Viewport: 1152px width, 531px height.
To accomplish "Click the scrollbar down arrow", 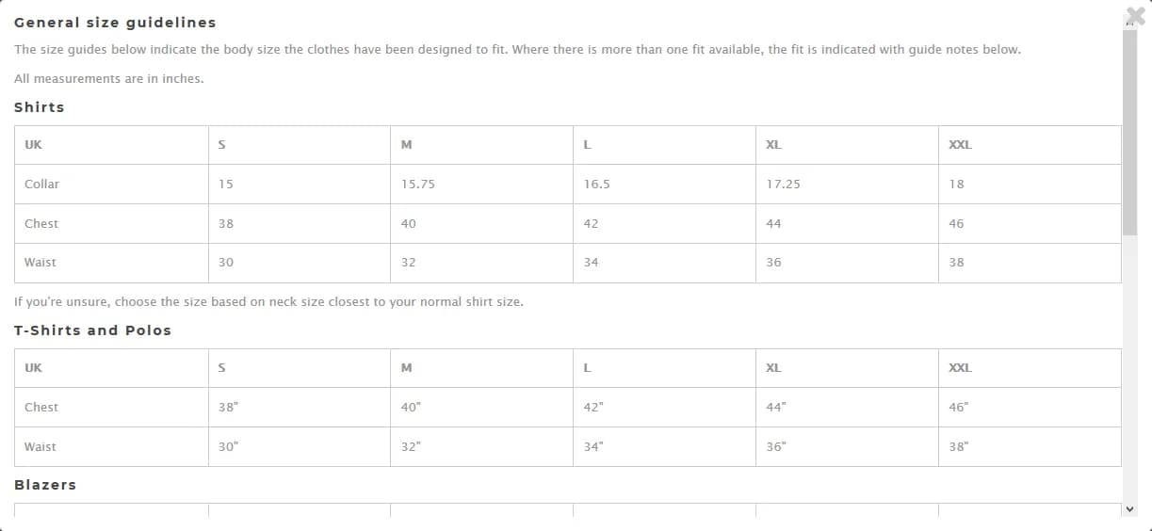I will coord(1130,509).
